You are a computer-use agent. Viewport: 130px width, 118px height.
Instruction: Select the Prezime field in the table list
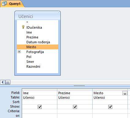pyautogui.click(x=37, y=37)
